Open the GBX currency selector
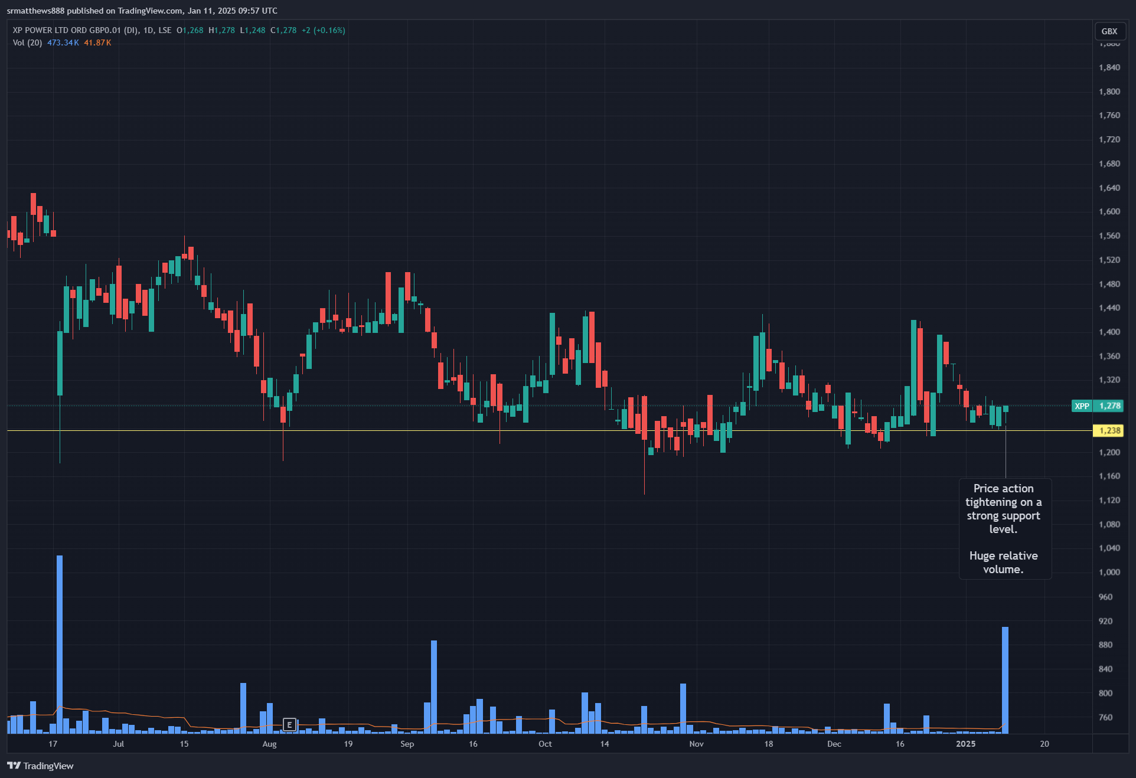This screenshot has width=1136, height=778. tap(1109, 31)
